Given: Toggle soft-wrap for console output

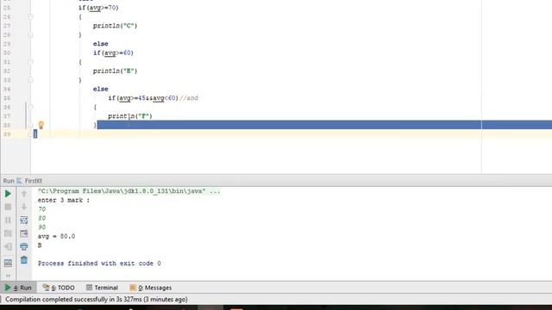Looking at the screenshot, I should [x=24, y=220].
